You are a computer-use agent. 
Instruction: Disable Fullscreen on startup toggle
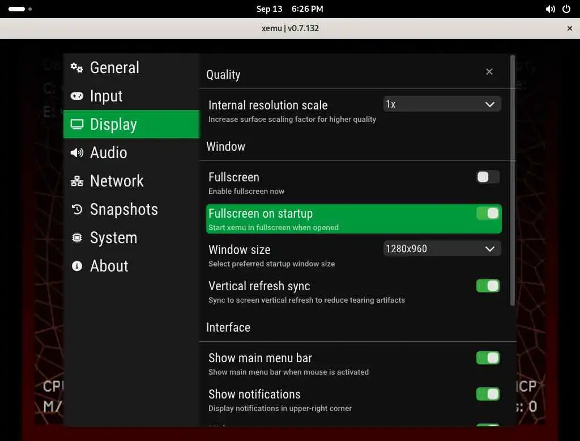click(x=488, y=213)
